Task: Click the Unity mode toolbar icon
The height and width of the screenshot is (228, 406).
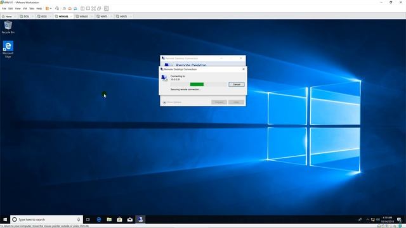Action: coord(99,8)
